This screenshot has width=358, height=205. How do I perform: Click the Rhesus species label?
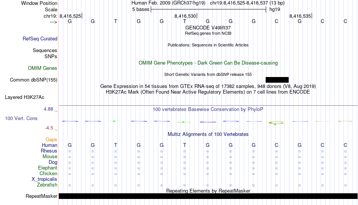(49, 151)
